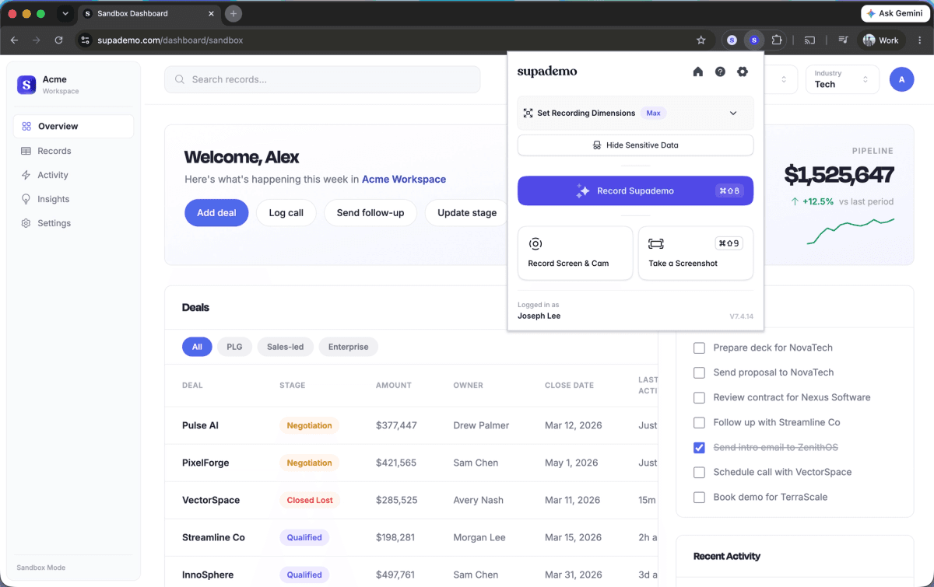Click the Record Supademo button
Screen dimensions: 934x587
click(x=635, y=190)
